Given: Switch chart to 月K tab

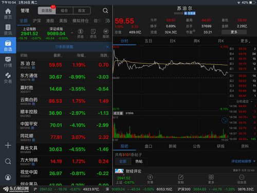Looking at the screenshot, I should point(221,41).
